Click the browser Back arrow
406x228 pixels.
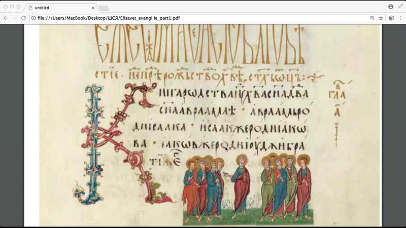pyautogui.click(x=6, y=18)
